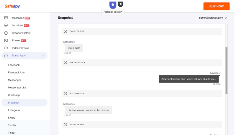This screenshot has height=137, width=236.
Task: Switch to the Apple iOS version icon
Action: (x=120, y=4)
